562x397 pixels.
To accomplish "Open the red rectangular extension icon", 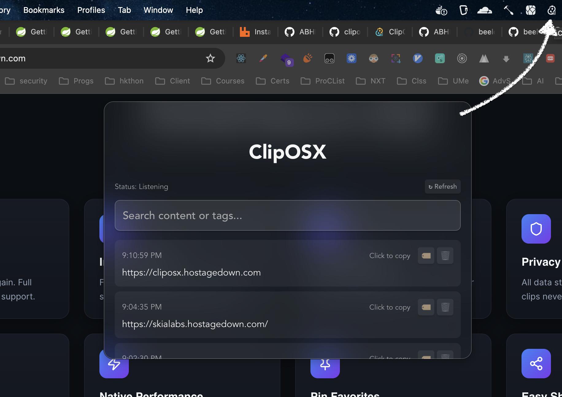I will [550, 58].
